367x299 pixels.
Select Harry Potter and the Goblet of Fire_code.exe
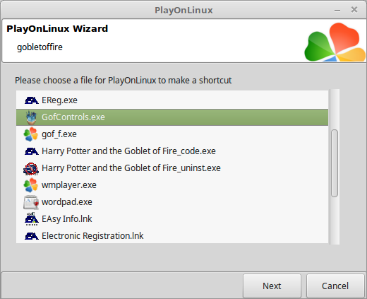[172, 151]
